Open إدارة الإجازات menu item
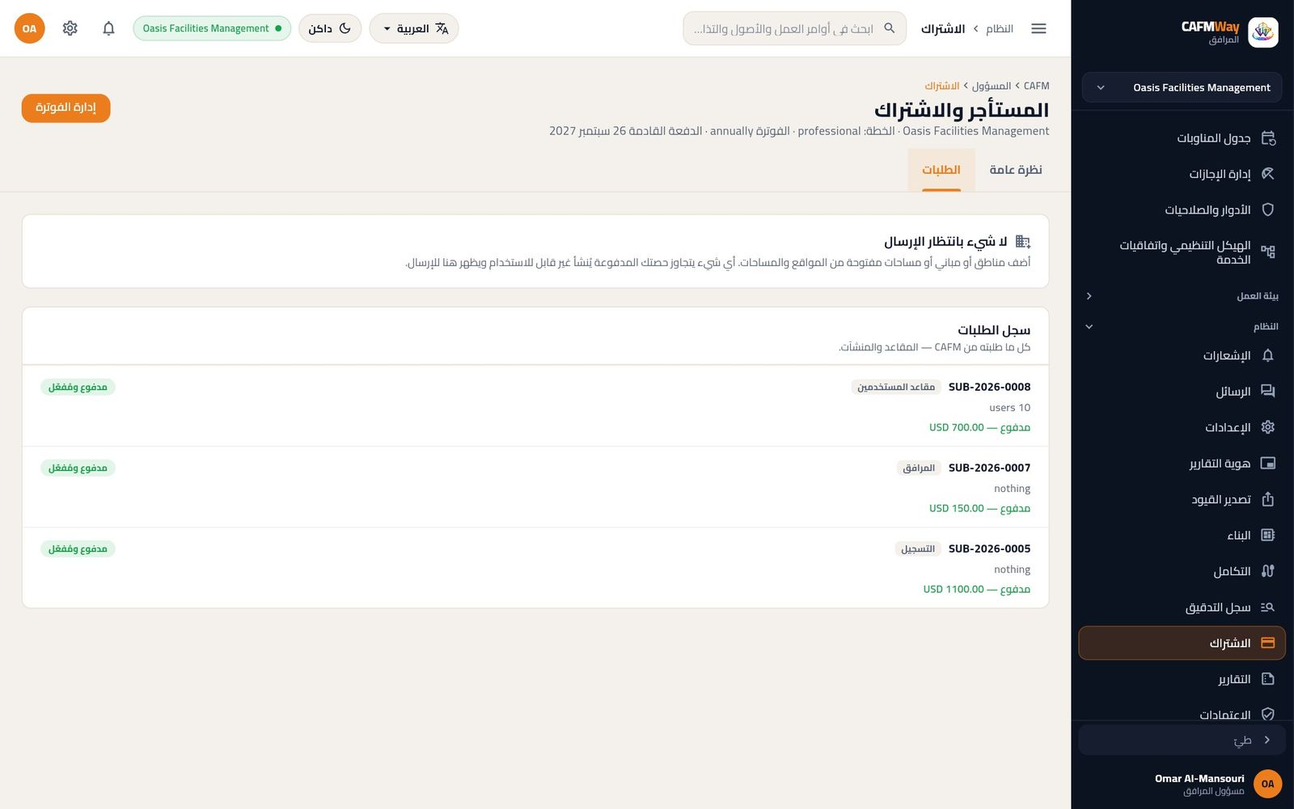 (1182, 174)
